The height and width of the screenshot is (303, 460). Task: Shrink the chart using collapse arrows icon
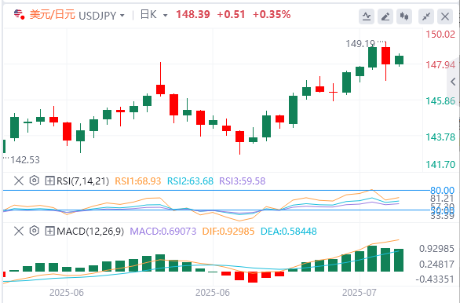[426, 16]
